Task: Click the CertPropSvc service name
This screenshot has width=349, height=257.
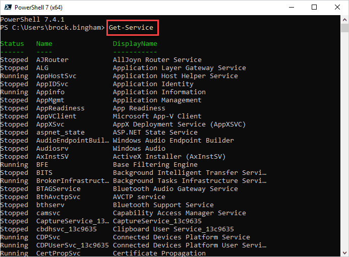Action: pyautogui.click(x=59, y=253)
